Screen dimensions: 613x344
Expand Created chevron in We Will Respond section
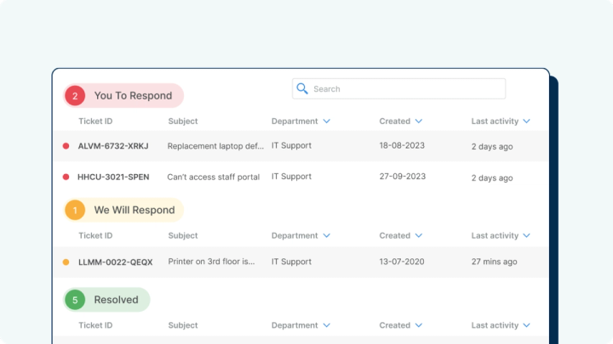click(x=419, y=235)
